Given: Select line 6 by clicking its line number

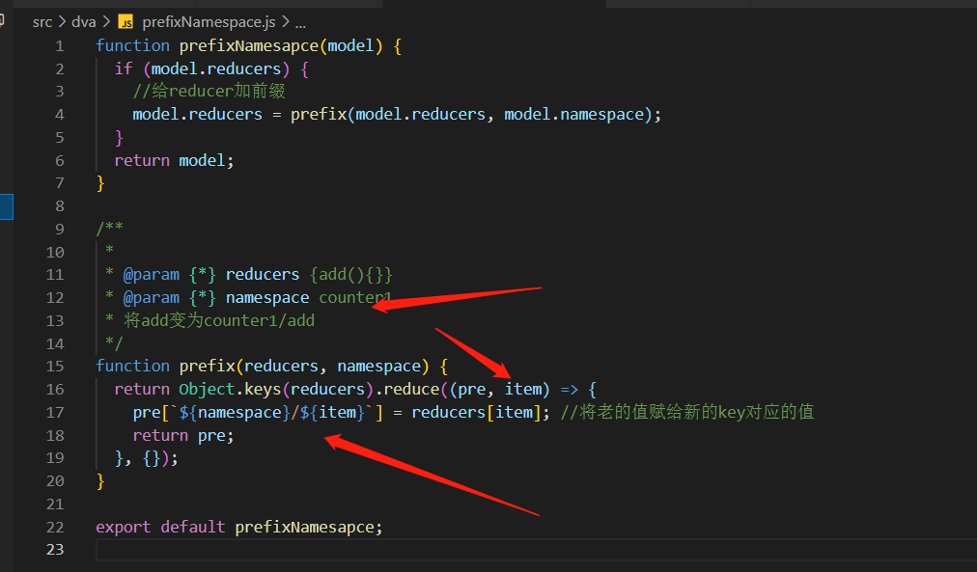Looking at the screenshot, I should pyautogui.click(x=59, y=159).
